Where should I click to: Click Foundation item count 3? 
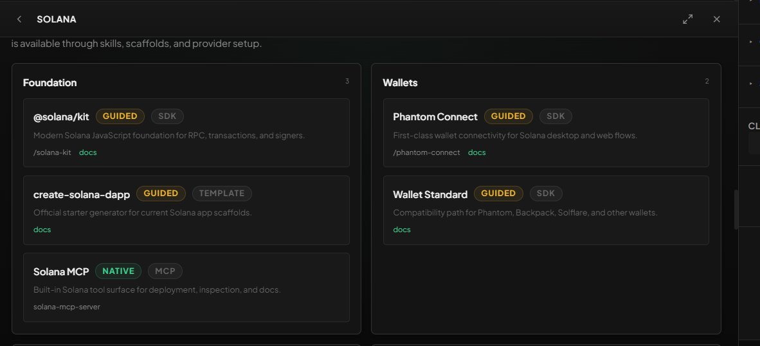[347, 81]
